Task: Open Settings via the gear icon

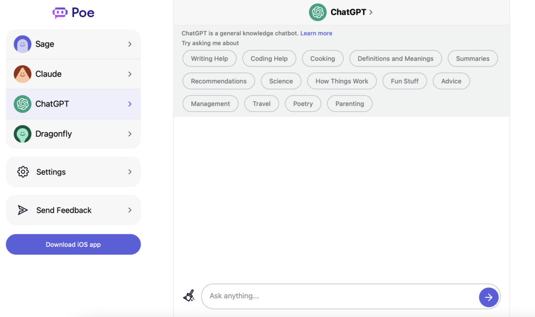Action: click(x=23, y=172)
